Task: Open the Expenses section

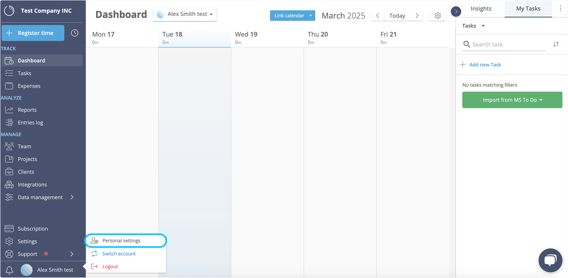Action: pos(29,86)
